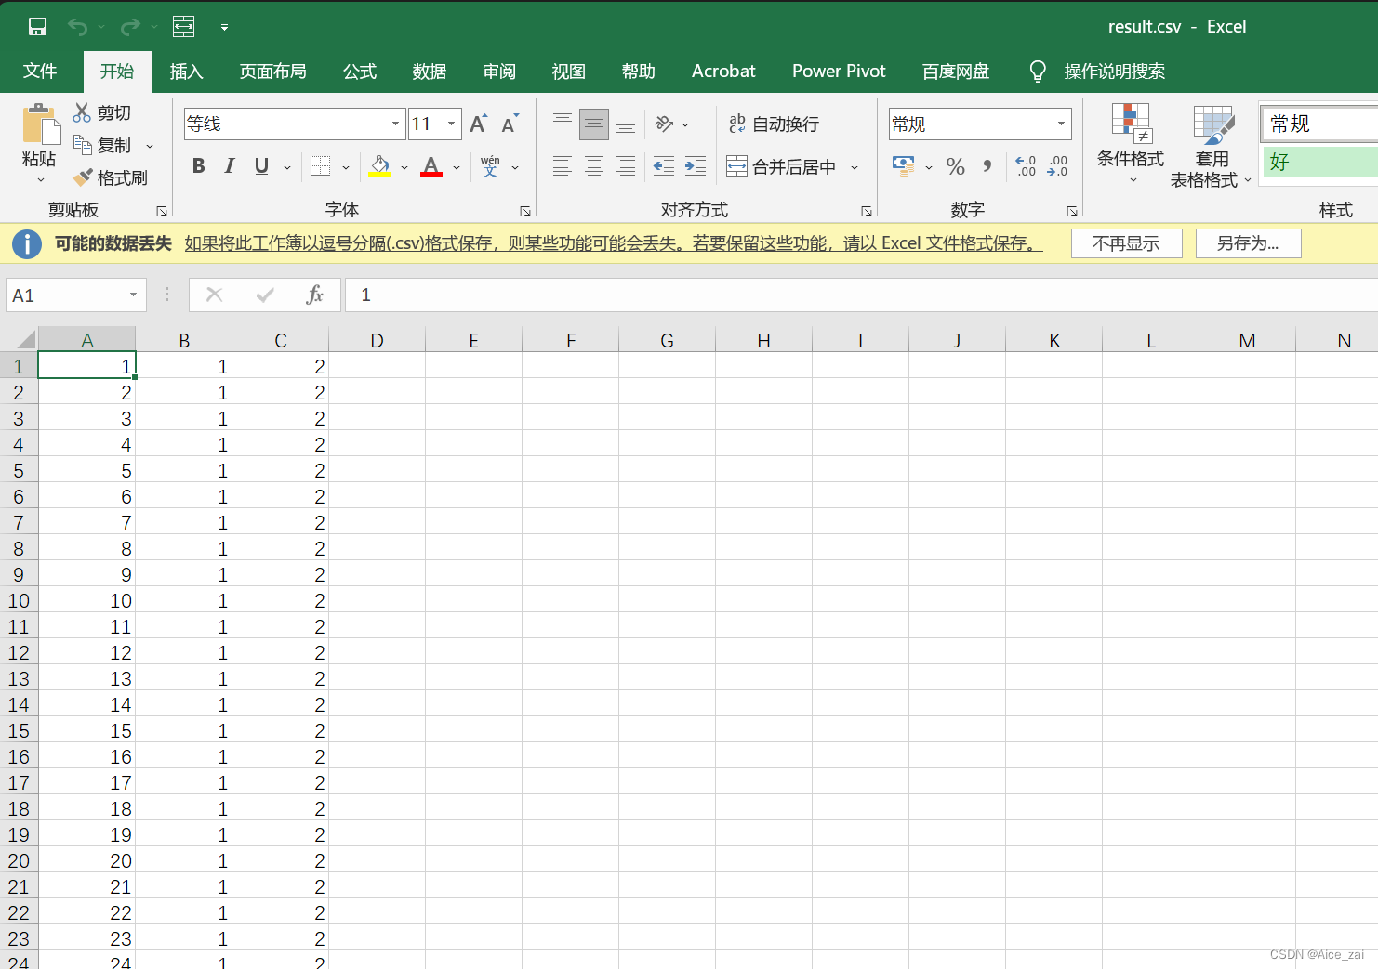
Task: Click the phonetic guide wén icon
Action: coord(490,166)
